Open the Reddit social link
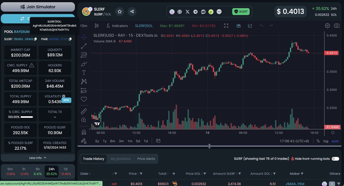Image resolution: width=344 pixels, height=186 pixels. click(203, 12)
